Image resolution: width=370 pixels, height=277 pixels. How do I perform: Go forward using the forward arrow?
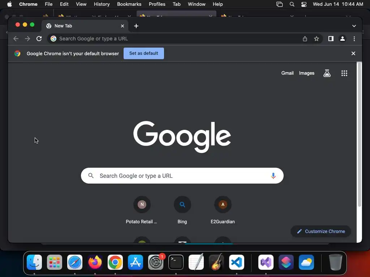27,39
